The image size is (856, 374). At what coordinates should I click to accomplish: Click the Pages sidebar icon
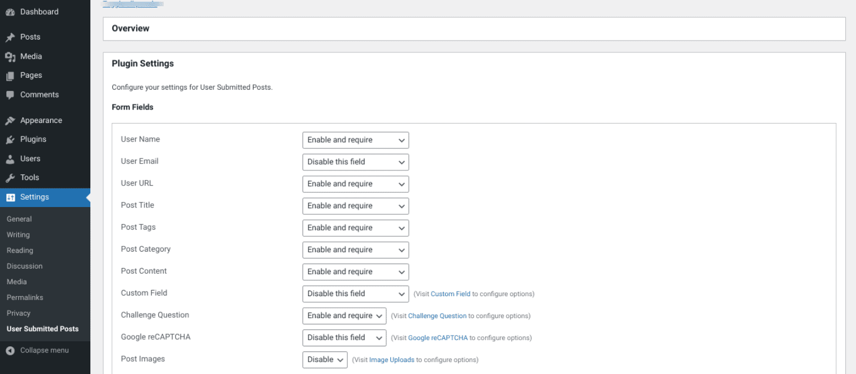point(11,75)
